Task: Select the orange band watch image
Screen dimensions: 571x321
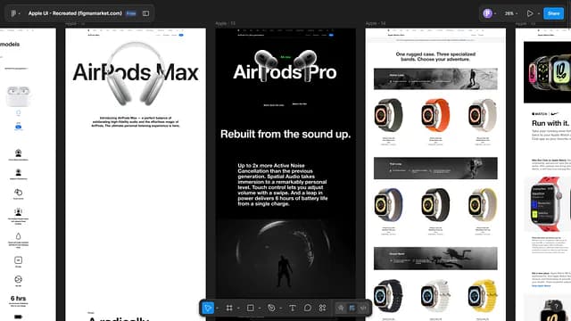Action: tap(435, 115)
